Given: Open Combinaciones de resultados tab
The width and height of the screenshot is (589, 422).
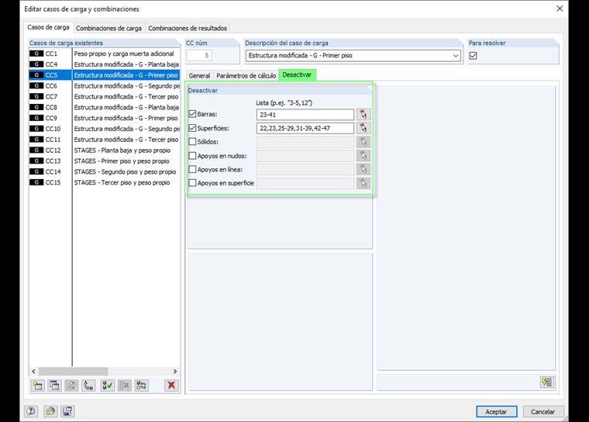Looking at the screenshot, I should coord(188,28).
